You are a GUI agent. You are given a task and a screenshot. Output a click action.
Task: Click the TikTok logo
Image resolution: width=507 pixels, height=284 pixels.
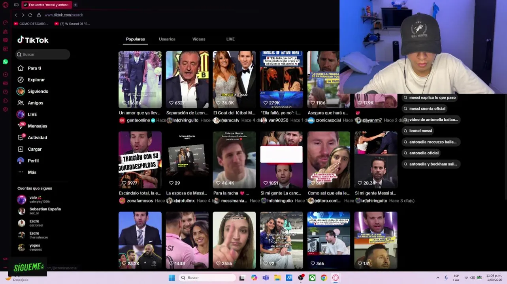tap(33, 40)
